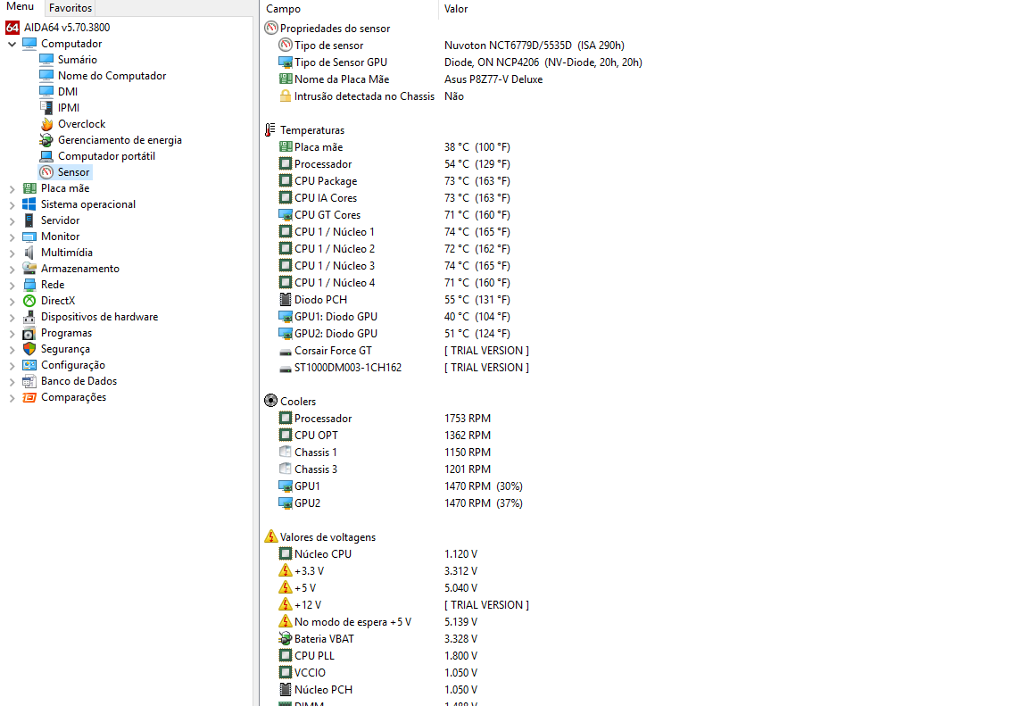Select the CPU Package temperature row
Viewport: 1028px width, 706px height.
click(394, 181)
